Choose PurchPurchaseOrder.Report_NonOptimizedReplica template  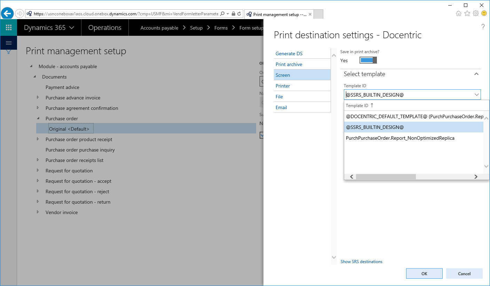[414, 138]
